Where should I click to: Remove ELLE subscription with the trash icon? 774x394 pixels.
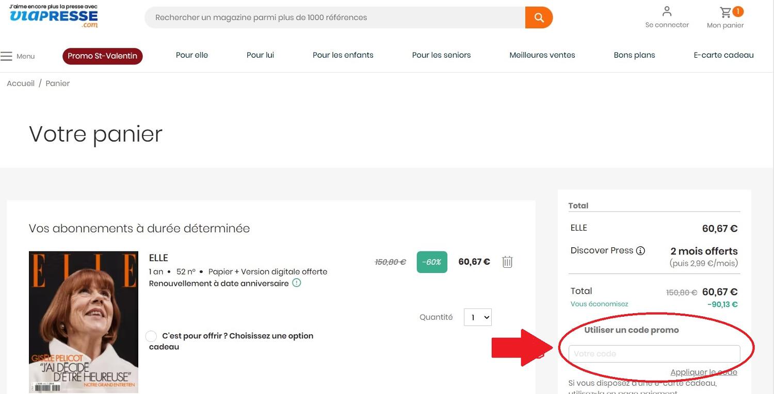(x=507, y=262)
